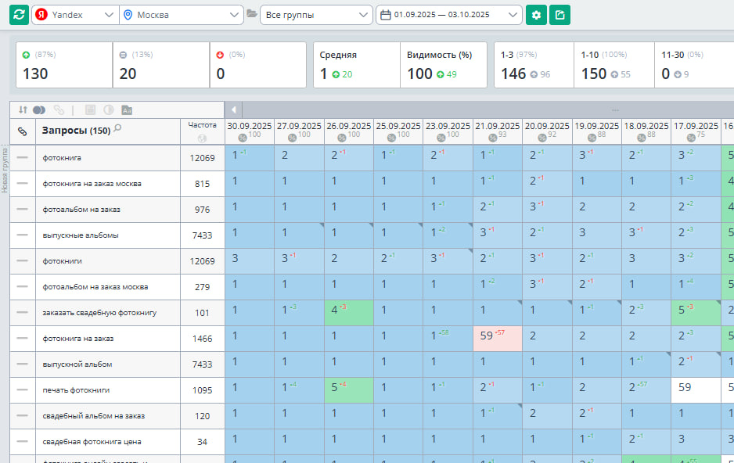The height and width of the screenshot is (463, 734).
Task: Open the Yandex search engine dropdown
Action: coord(75,15)
